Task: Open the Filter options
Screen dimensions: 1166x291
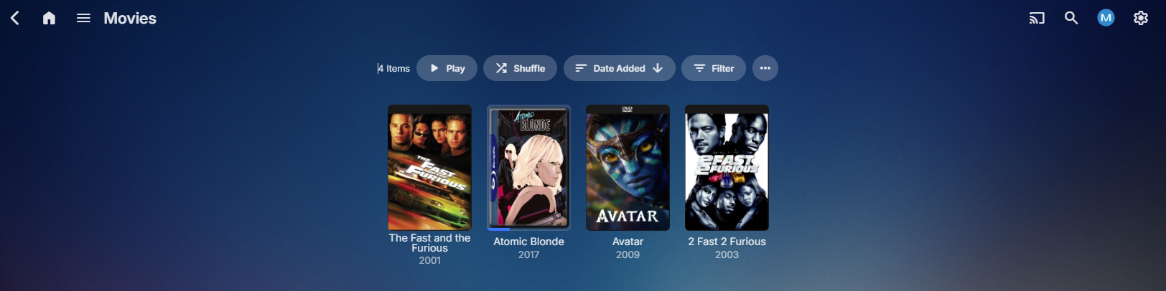Action: [x=714, y=68]
